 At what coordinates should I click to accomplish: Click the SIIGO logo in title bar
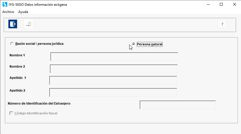pyautogui.click(x=5, y=4)
